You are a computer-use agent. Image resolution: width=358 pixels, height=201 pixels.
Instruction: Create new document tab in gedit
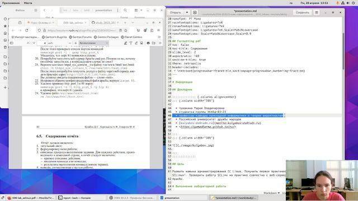coord(195,12)
